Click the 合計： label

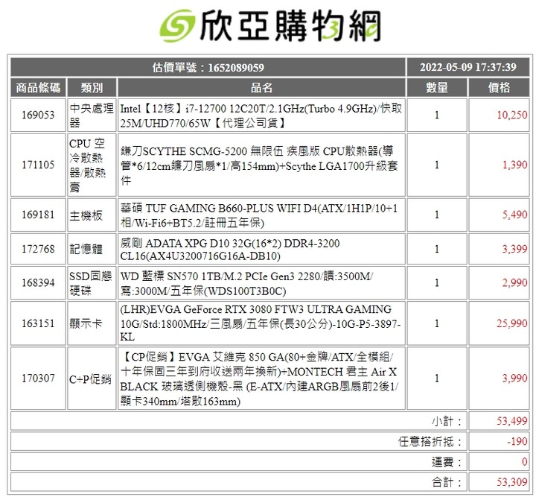(447, 482)
